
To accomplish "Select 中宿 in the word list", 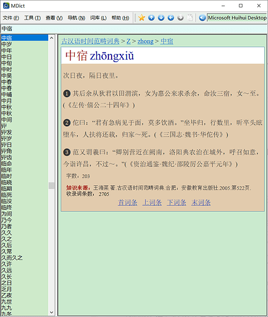I will click(25, 38).
